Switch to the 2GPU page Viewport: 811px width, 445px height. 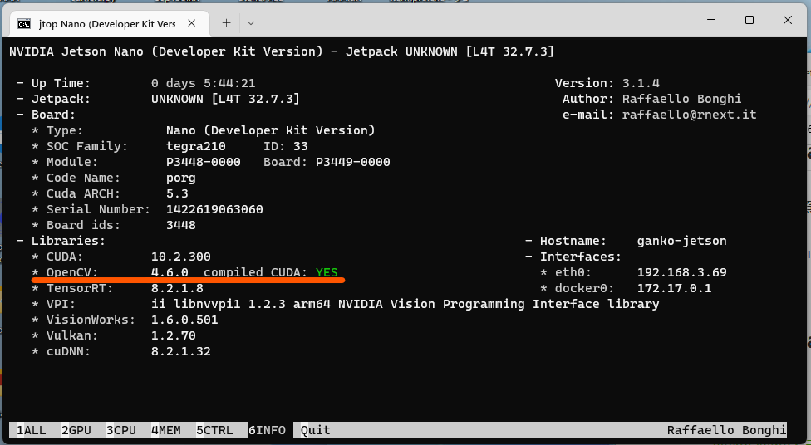point(76,430)
